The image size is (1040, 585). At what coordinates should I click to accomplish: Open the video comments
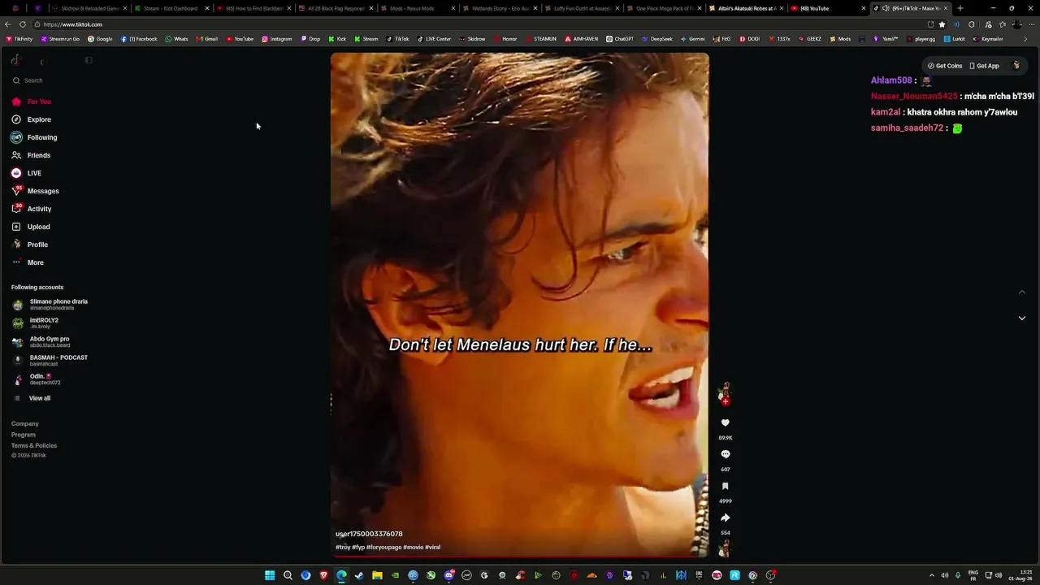click(726, 454)
